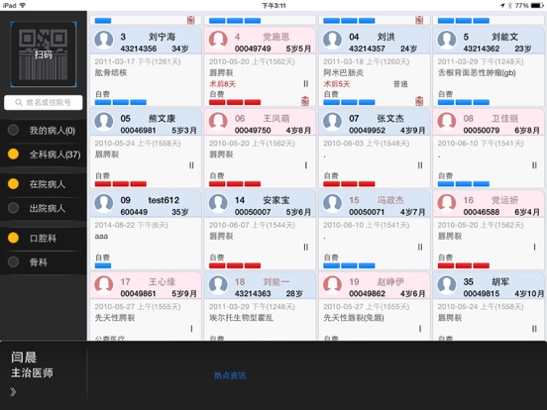Tap avatar of patient 熊文康
The height and width of the screenshot is (410, 547).
point(104,122)
